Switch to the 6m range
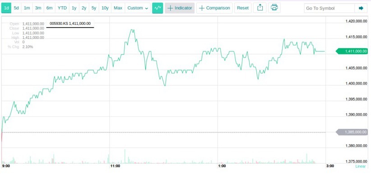Screen dimensions: 371x174 50,8
